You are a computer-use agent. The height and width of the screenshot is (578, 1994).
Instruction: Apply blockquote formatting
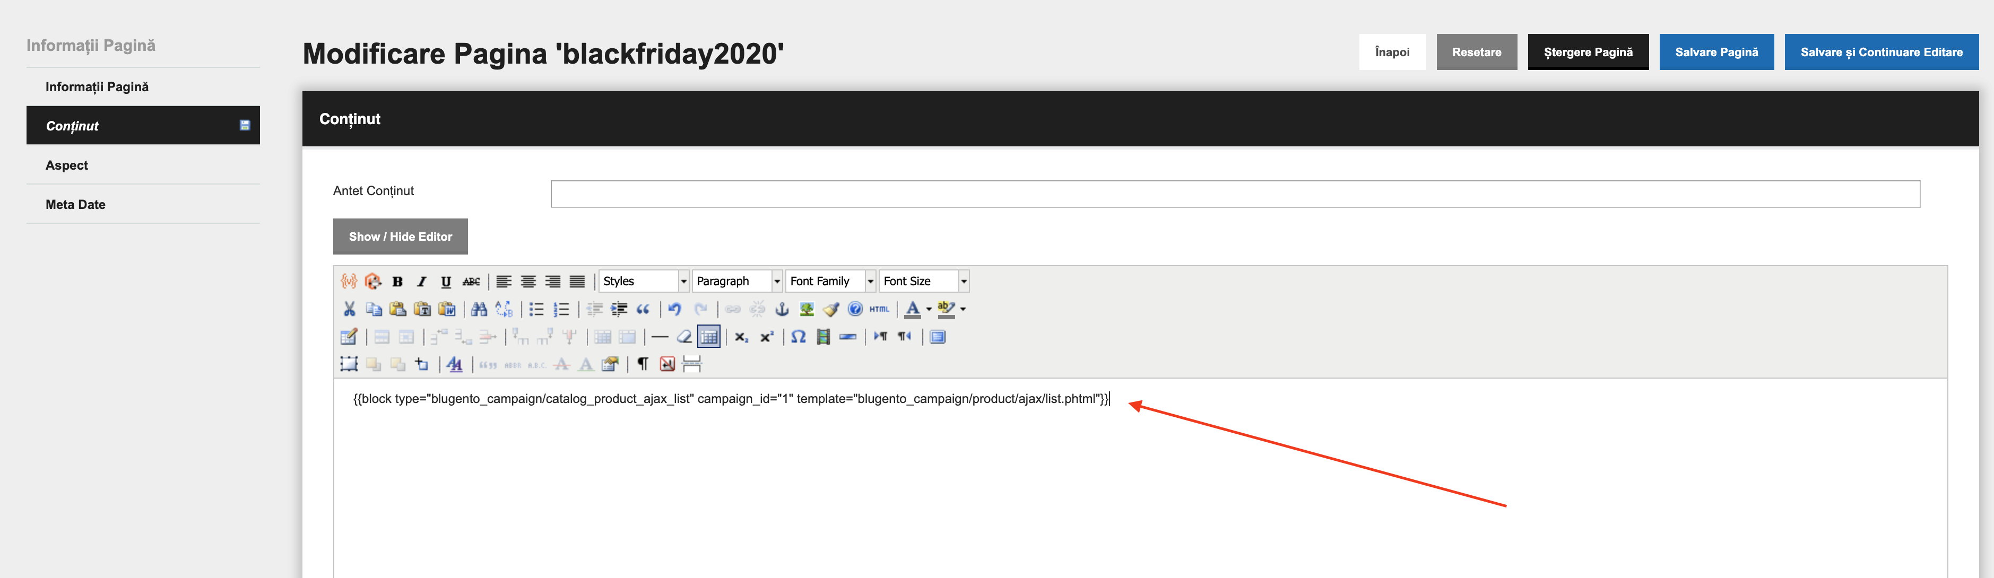click(x=643, y=309)
